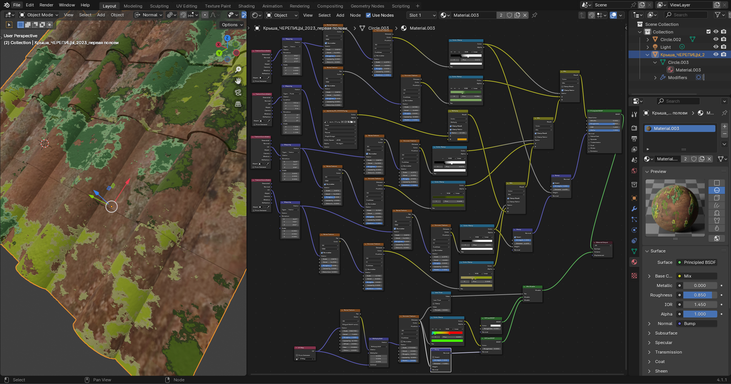This screenshot has height=384, width=731.
Task: Open the Render properties tab
Action: click(x=634, y=128)
